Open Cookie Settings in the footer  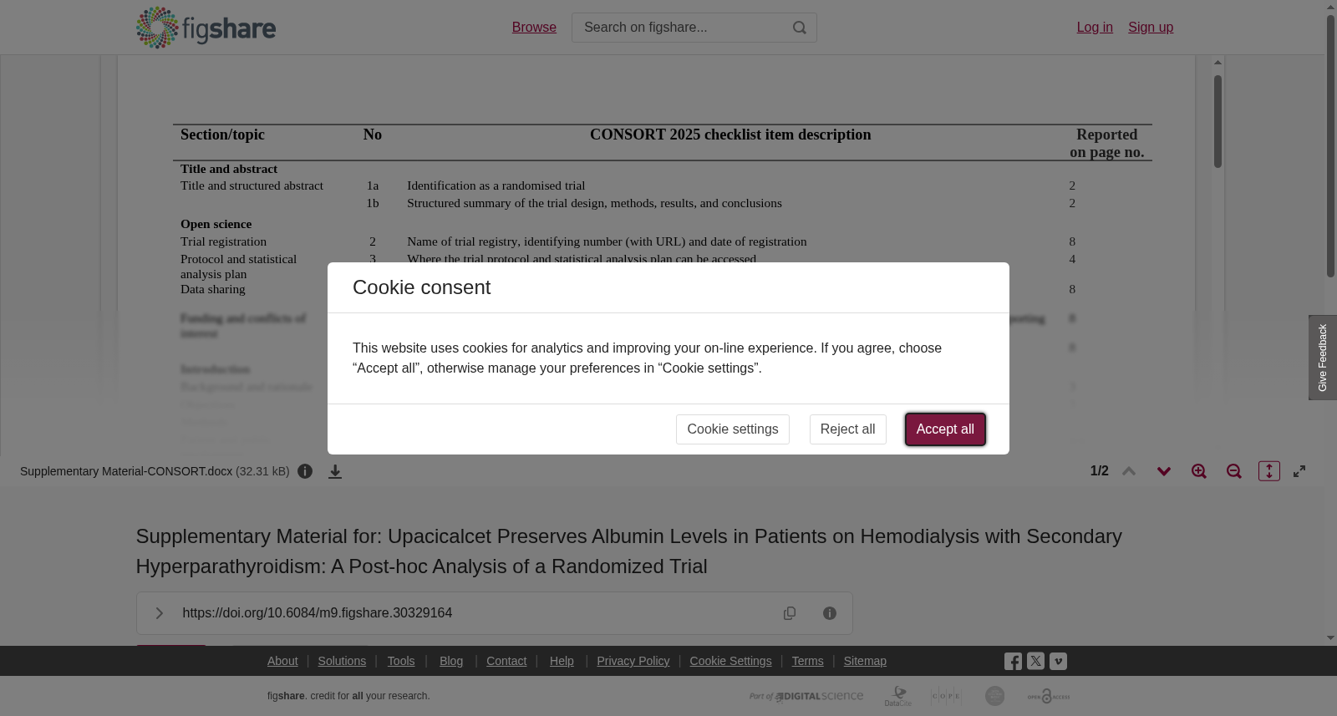point(730,661)
